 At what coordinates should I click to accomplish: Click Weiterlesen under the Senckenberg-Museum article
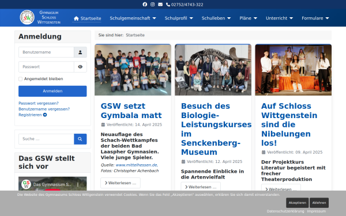click(x=201, y=187)
